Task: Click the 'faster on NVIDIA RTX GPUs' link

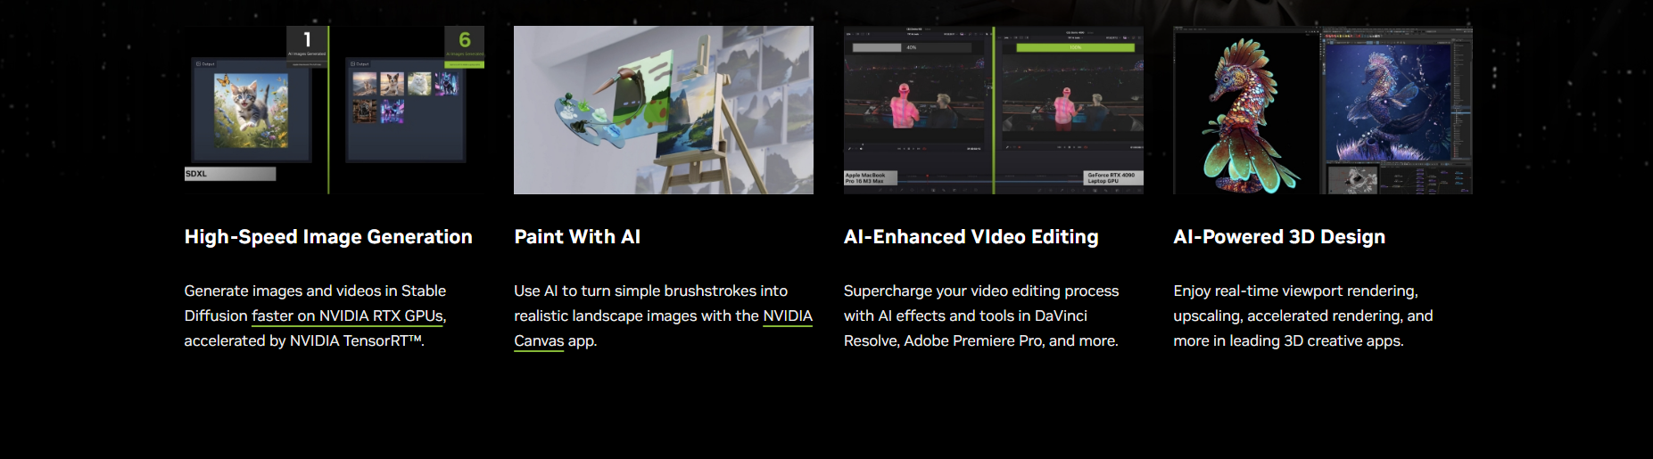Action: (x=348, y=316)
